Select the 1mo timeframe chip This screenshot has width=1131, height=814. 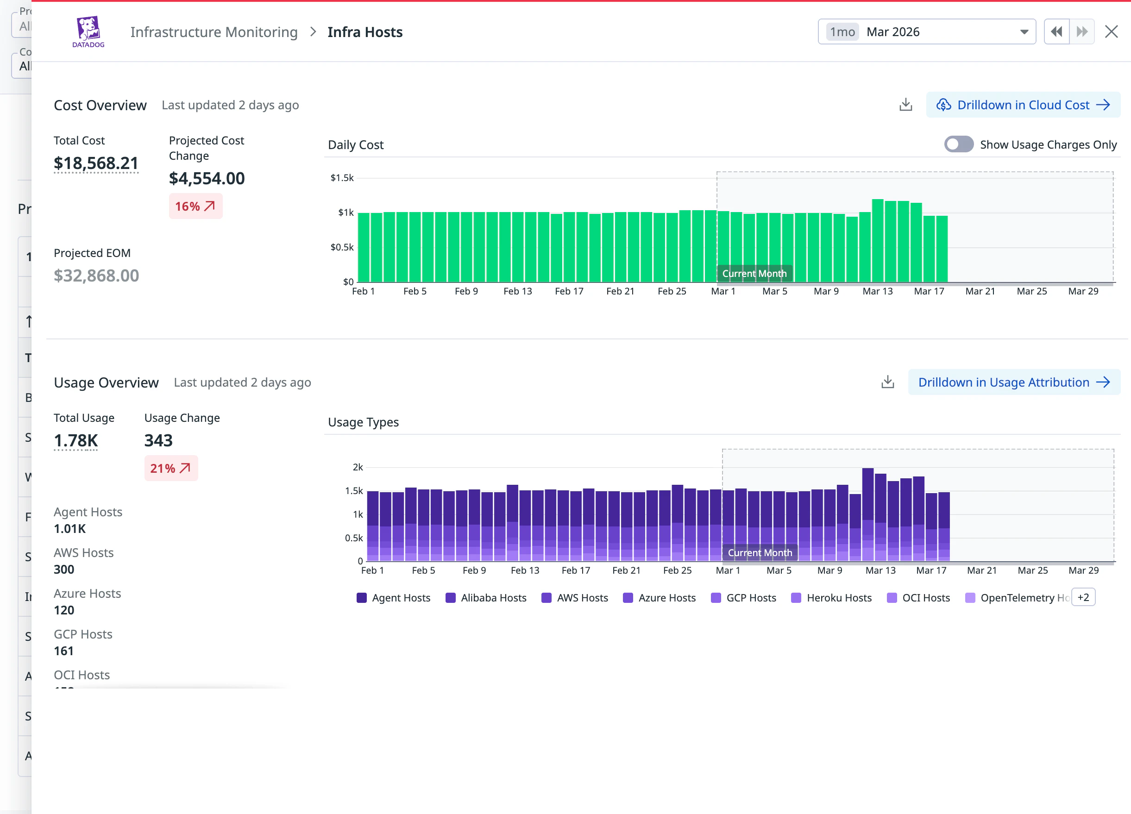pyautogui.click(x=842, y=32)
